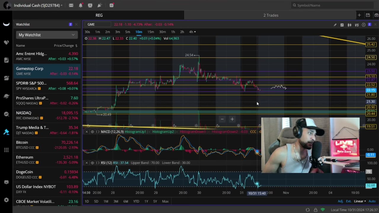Open the party popper promotions icon
Viewport: 379px width, 213px height.
pyautogui.click(x=99, y=5)
